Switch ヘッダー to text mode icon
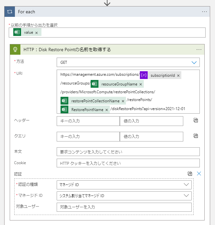Screen dimensions: 215x225 click(196, 120)
